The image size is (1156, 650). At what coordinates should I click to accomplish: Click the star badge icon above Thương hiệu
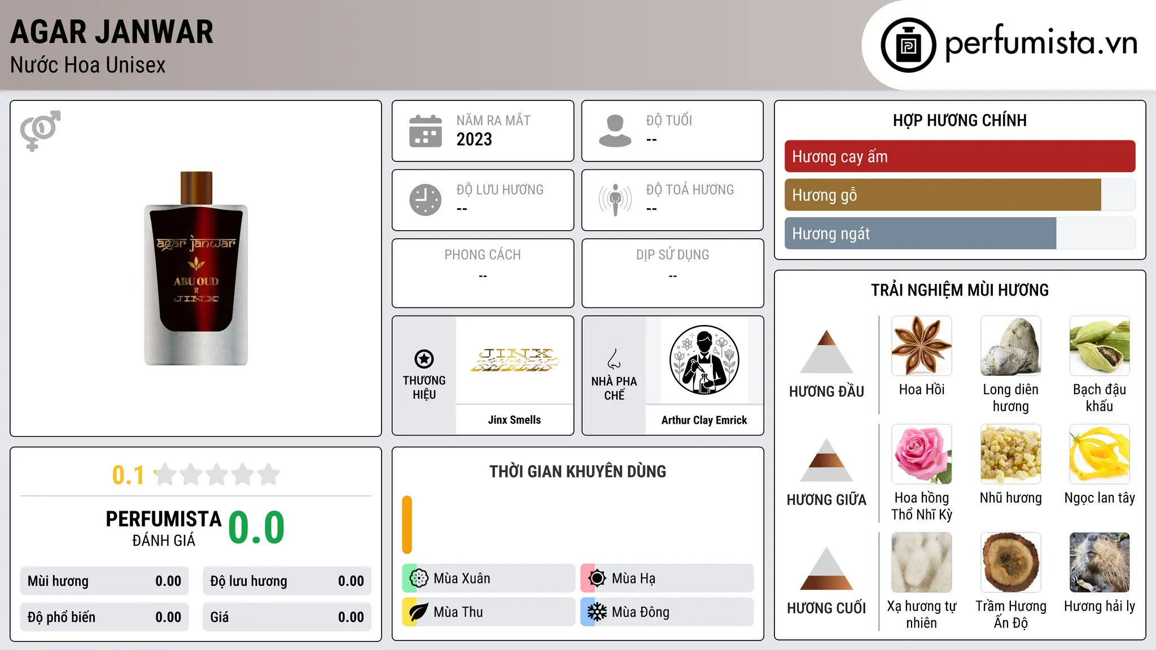point(424,359)
